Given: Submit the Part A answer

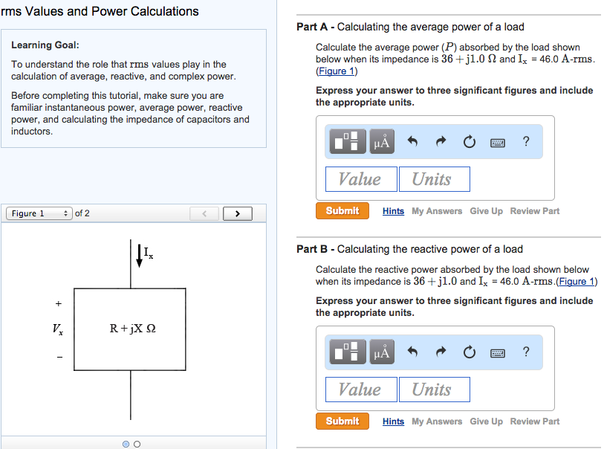Looking at the screenshot, I should click(342, 210).
